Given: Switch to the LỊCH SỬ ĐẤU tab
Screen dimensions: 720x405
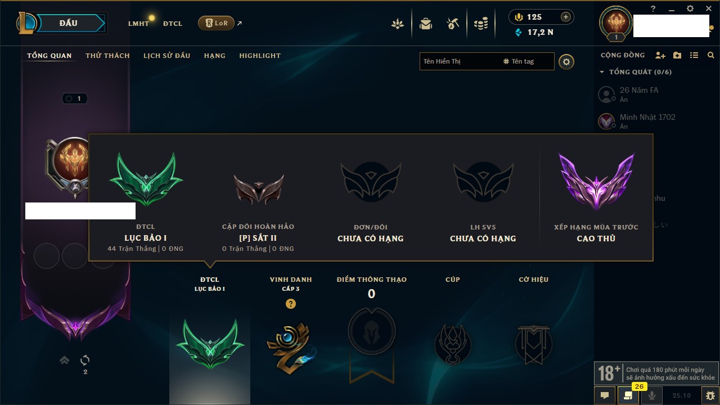Looking at the screenshot, I should coord(166,56).
